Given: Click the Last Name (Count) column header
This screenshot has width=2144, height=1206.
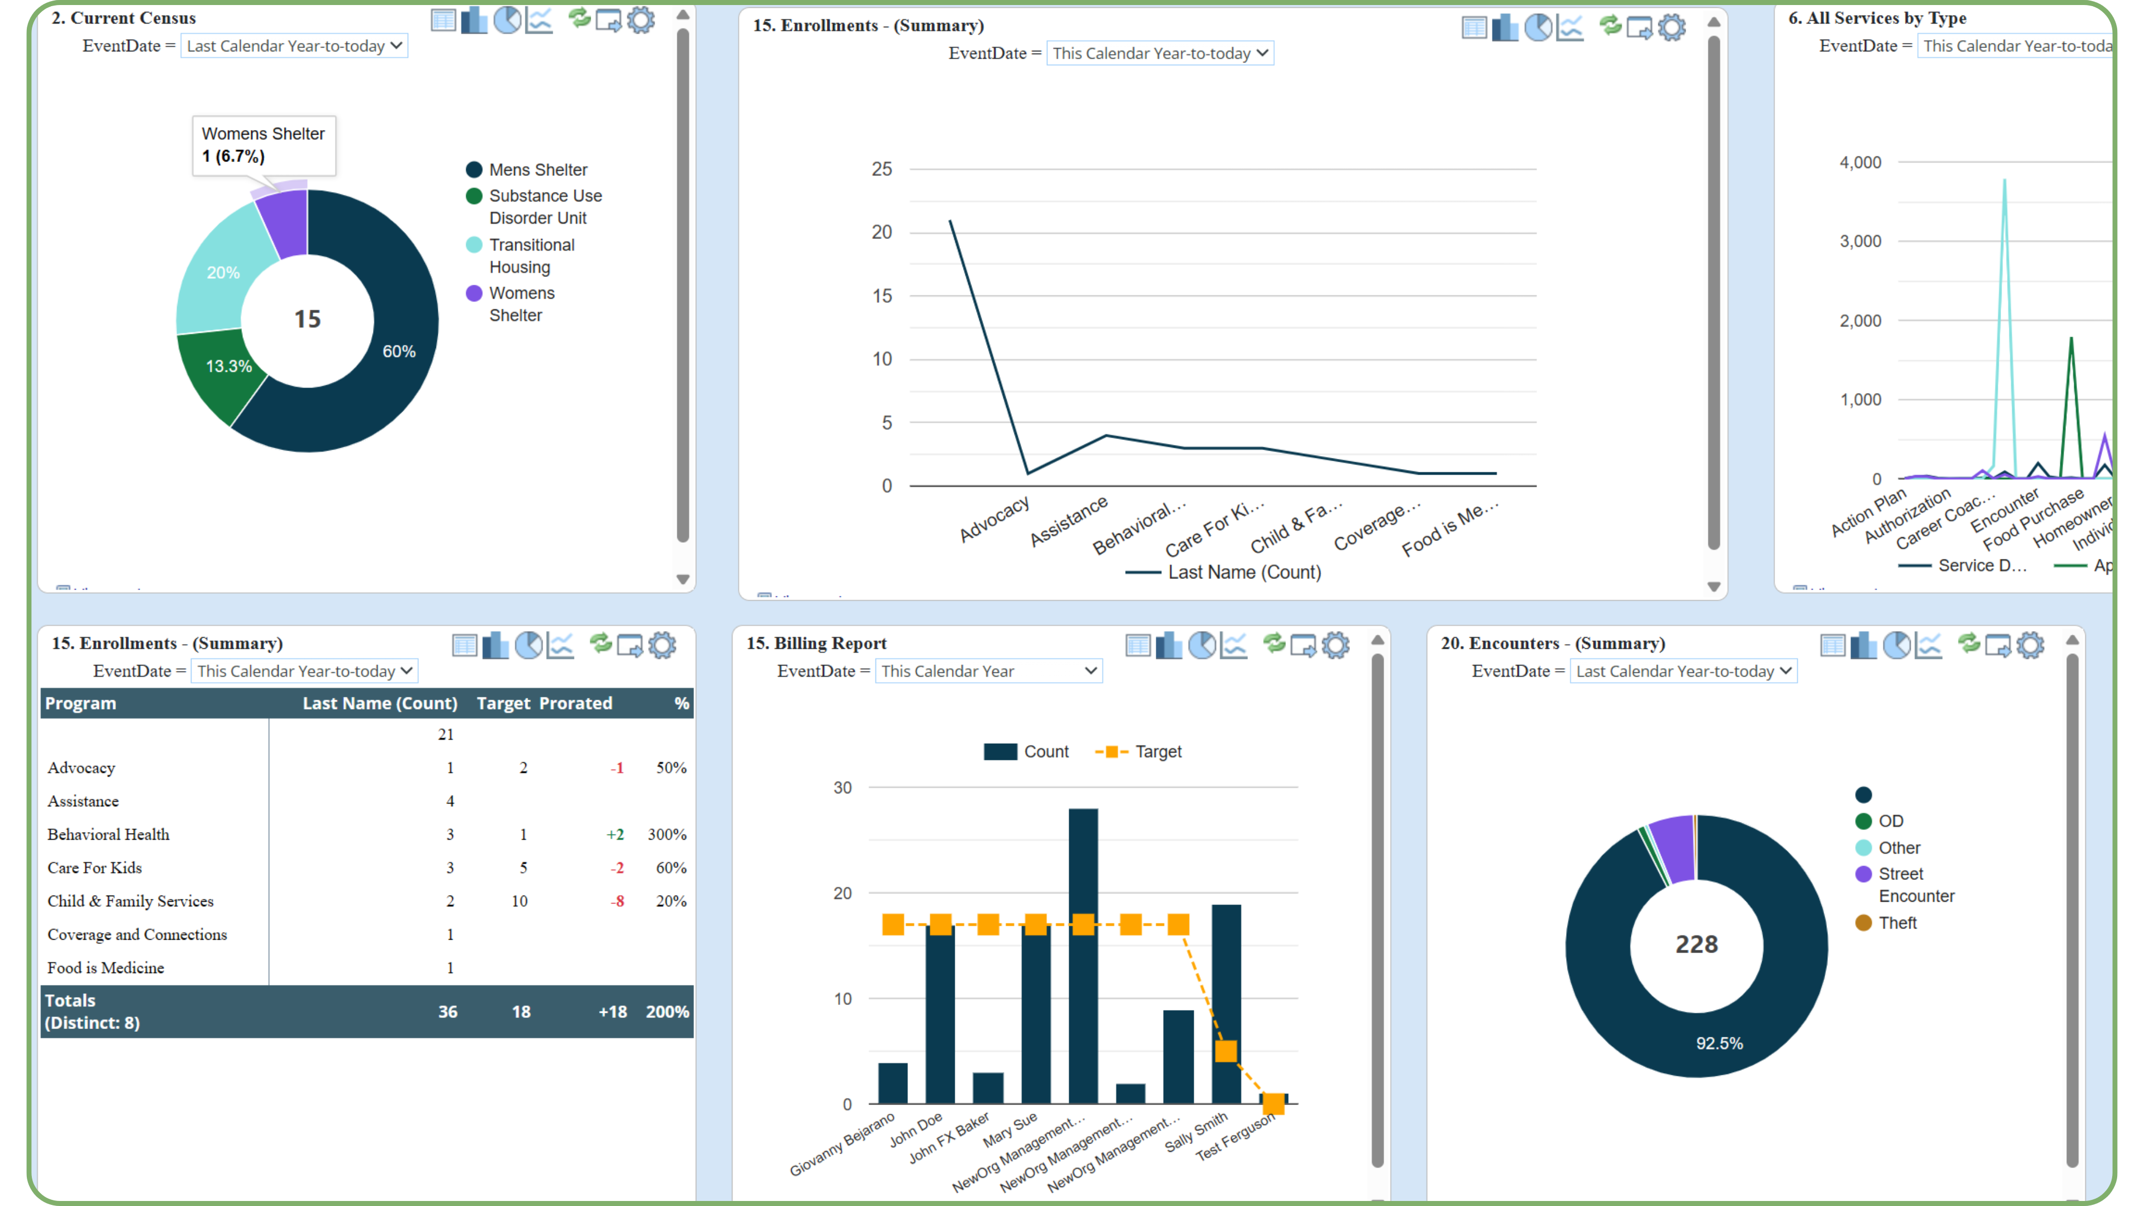Looking at the screenshot, I should [x=380, y=703].
